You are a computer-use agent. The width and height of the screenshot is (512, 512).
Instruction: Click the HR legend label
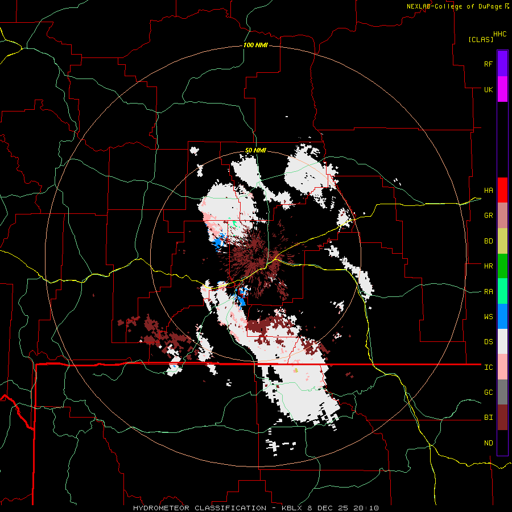[x=488, y=266]
